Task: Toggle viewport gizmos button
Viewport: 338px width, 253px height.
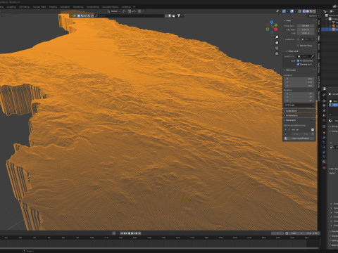Action: [x=284, y=11]
